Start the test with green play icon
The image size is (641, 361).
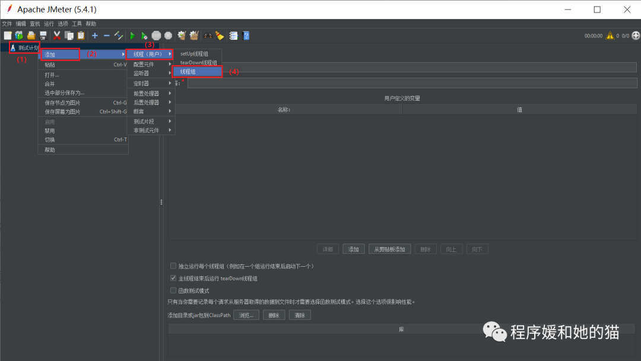pyautogui.click(x=132, y=36)
